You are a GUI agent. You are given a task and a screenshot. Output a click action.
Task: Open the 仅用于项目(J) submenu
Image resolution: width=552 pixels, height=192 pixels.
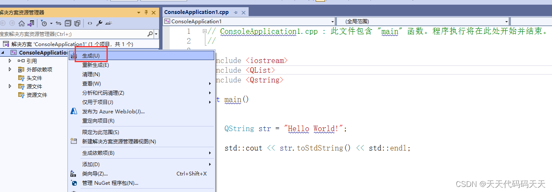[141, 102]
